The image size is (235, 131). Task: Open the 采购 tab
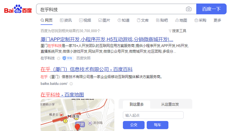coord(200,20)
